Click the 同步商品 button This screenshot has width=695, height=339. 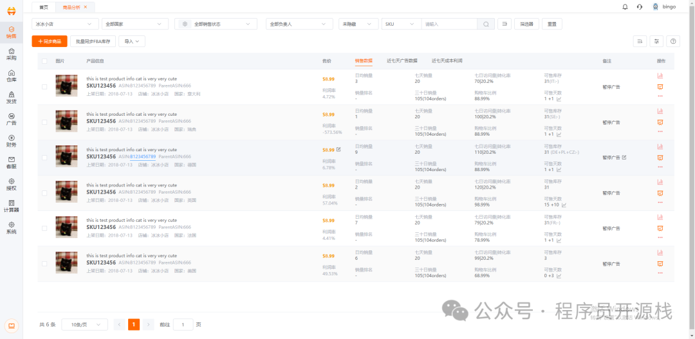point(50,41)
